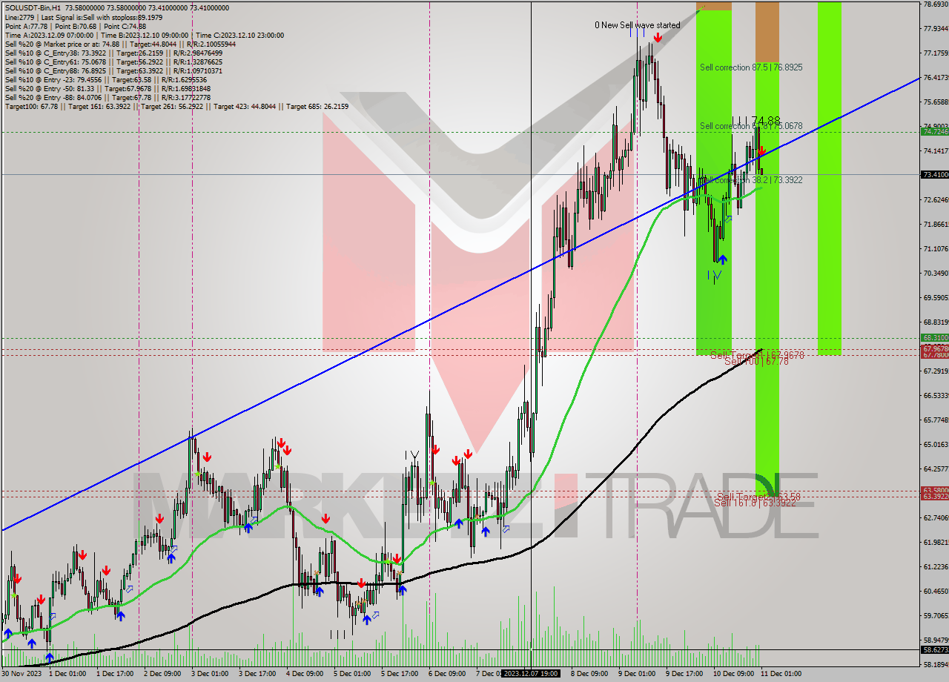Click the red 63.5800 price tag on the axis

(x=934, y=490)
